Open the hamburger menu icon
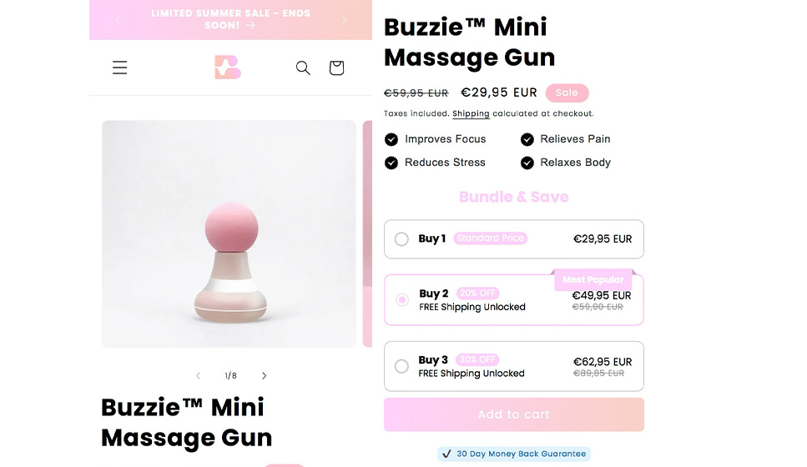 [x=119, y=68]
